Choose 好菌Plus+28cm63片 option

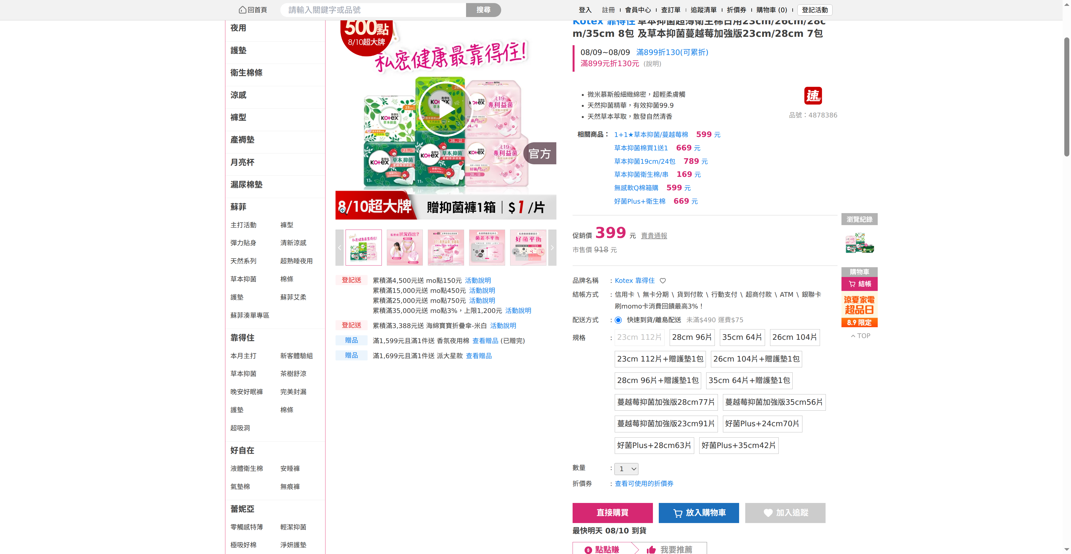[654, 445]
